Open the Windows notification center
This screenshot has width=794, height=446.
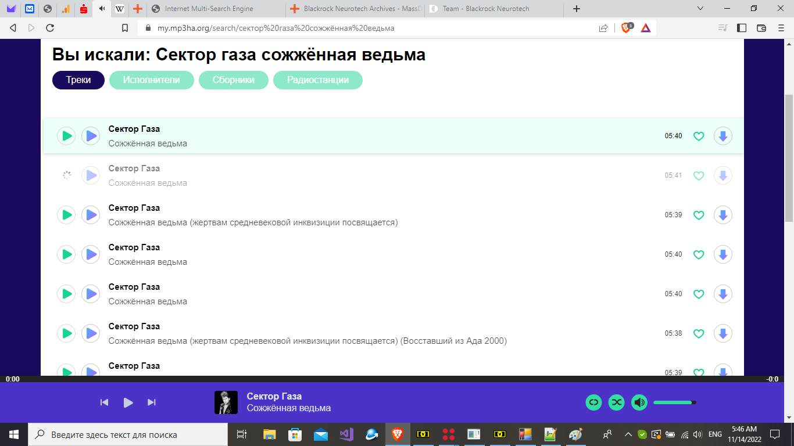(x=774, y=434)
